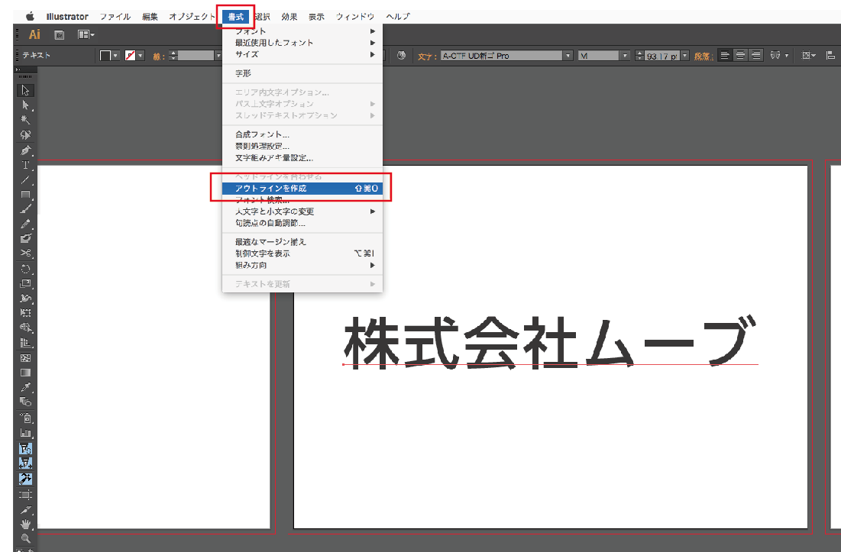Screen dimensions: 841x552
Task: Align paragraph text left
Action: point(725,55)
